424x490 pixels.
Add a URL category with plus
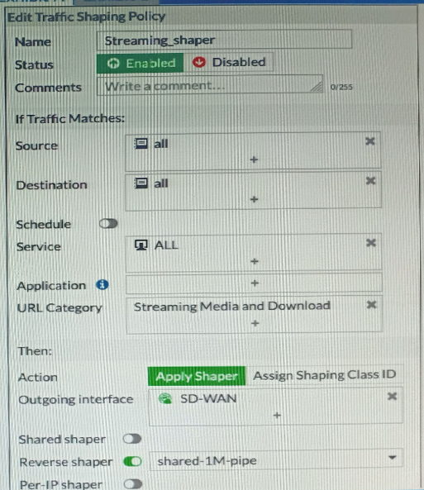(x=255, y=323)
